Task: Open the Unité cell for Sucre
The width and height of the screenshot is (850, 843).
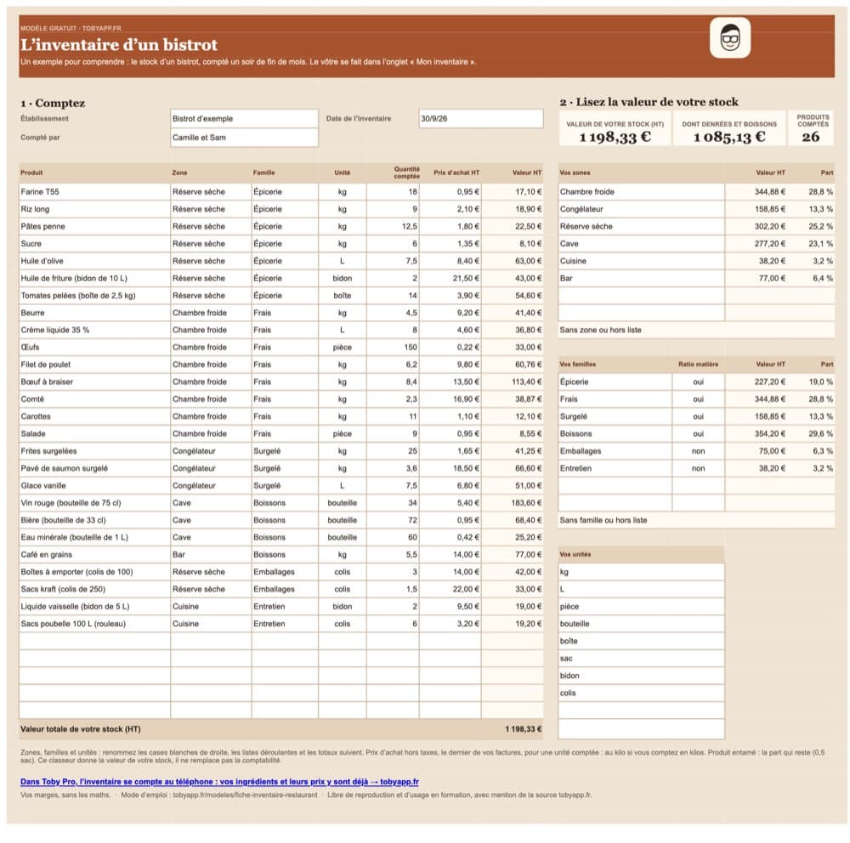Action: coord(342,244)
